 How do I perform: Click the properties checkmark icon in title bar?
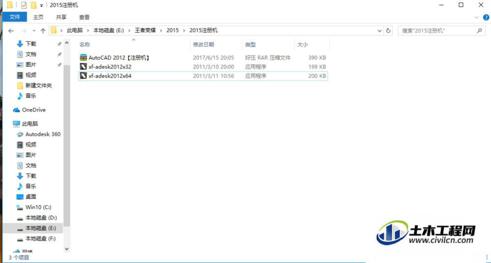(24, 5)
